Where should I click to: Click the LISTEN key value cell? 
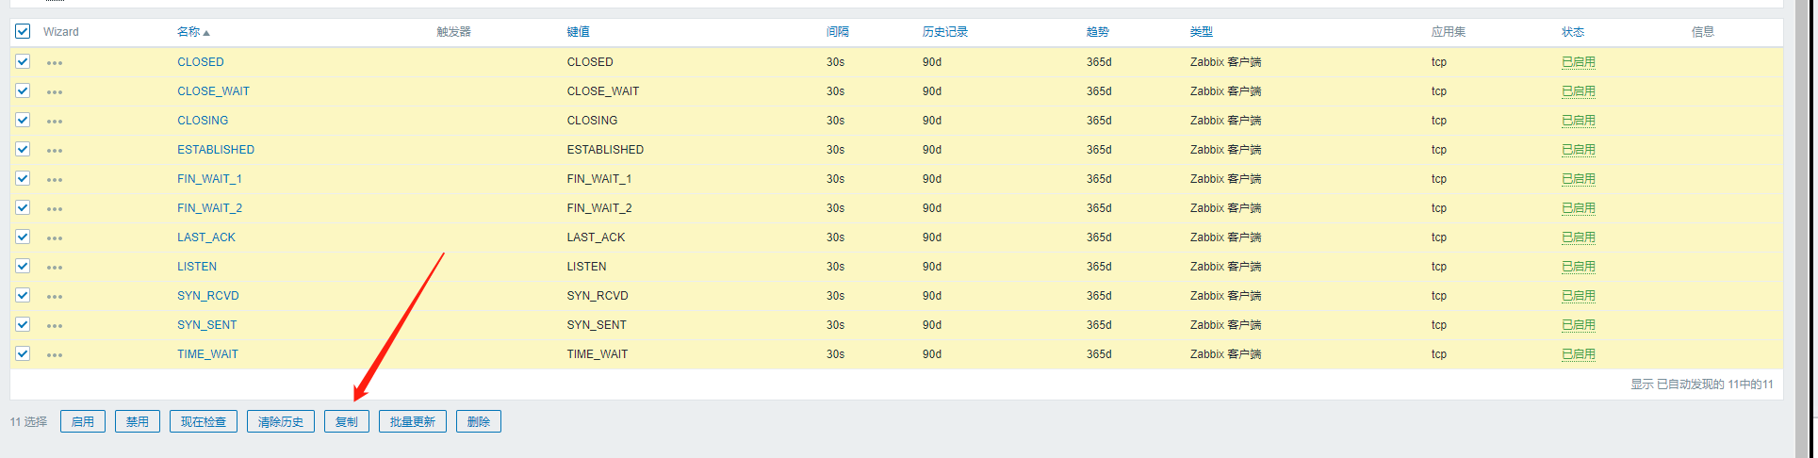[x=586, y=267]
